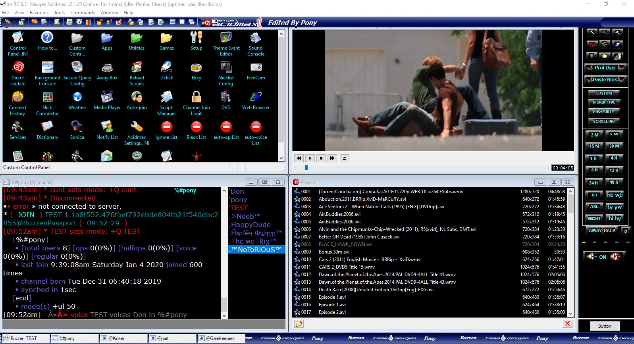Open Nicklist Config
Image resolution: width=634 pixels, height=344 pixels.
coord(226,73)
